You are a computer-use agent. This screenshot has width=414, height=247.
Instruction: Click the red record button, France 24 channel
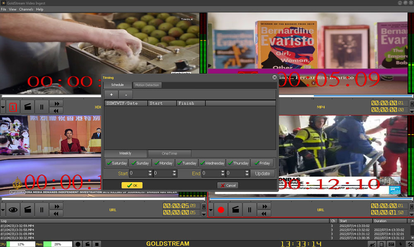click(x=221, y=210)
